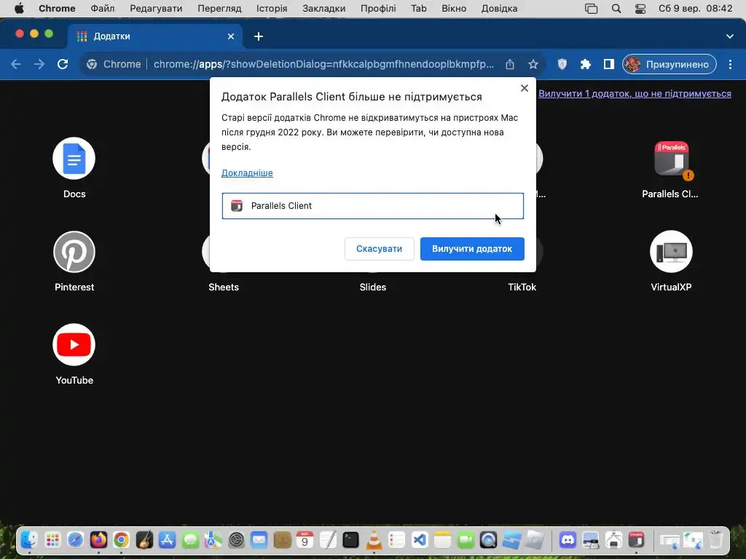Open the Tab menu
This screenshot has width=746, height=559.
[x=419, y=9]
